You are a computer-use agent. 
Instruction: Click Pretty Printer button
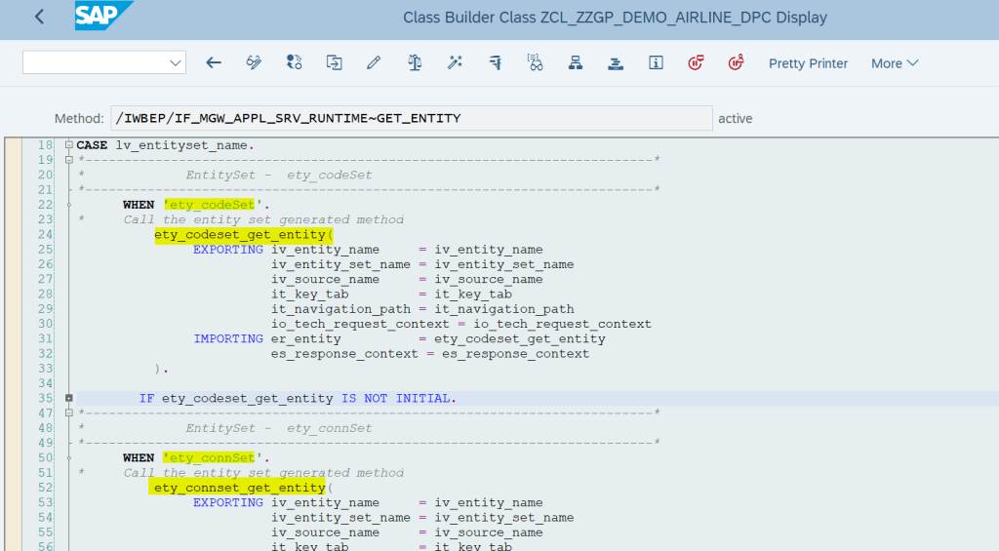point(808,63)
